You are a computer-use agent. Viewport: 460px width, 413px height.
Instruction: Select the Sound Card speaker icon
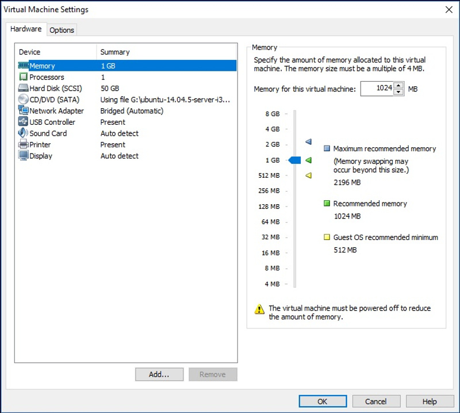(x=24, y=133)
